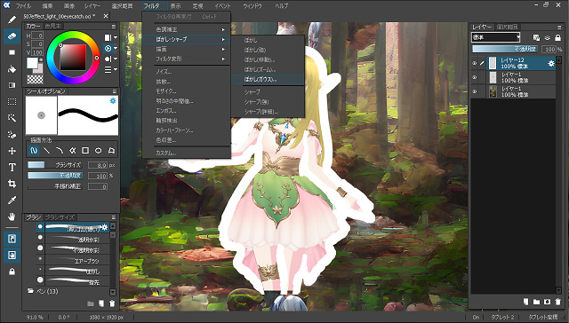The image size is (569, 323).
Task: Open the ファイル menu
Action: [24, 6]
